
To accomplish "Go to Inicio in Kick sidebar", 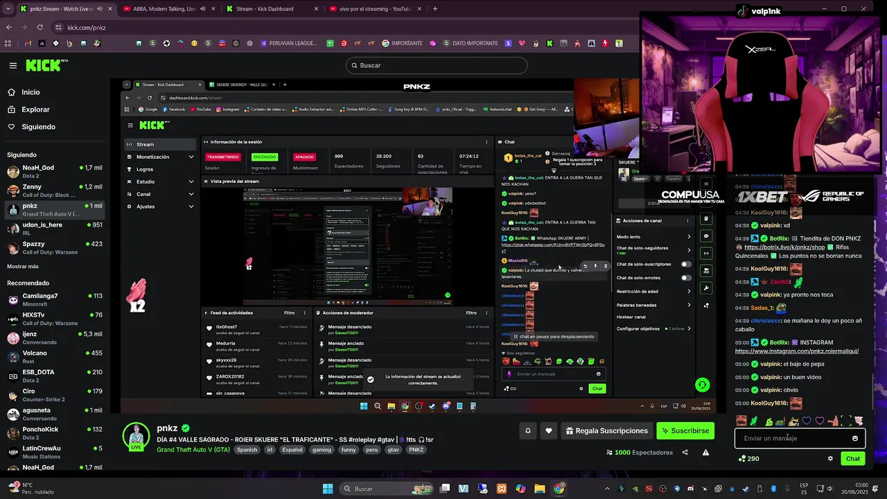I will (x=24, y=92).
